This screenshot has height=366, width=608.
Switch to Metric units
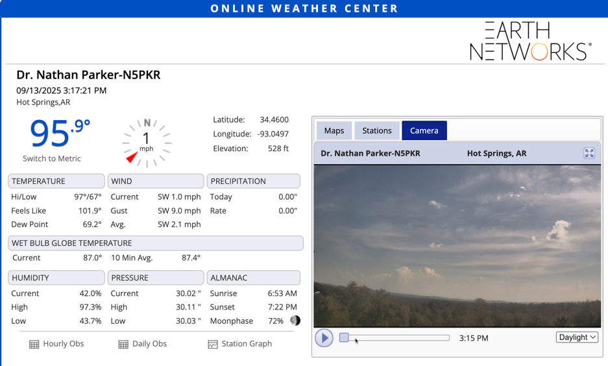[x=52, y=158]
